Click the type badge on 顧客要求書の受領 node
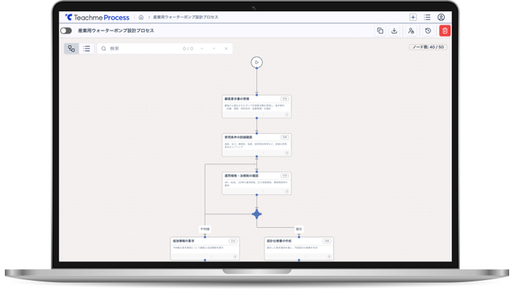The width and height of the screenshot is (514, 289). [285, 99]
